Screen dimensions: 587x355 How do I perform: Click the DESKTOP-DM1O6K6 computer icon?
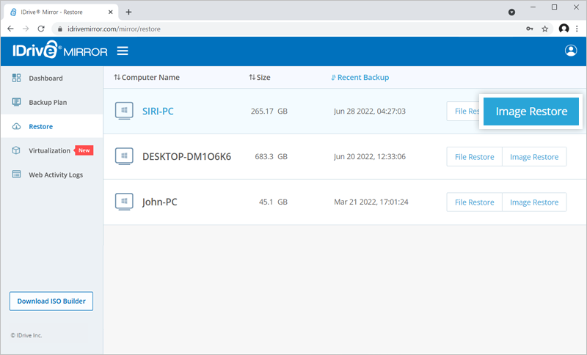[x=124, y=156]
